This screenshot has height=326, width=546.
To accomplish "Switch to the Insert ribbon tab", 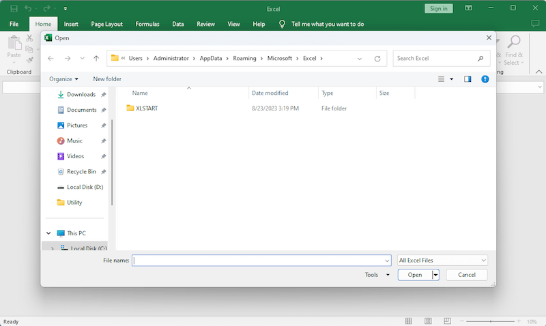I will [71, 24].
